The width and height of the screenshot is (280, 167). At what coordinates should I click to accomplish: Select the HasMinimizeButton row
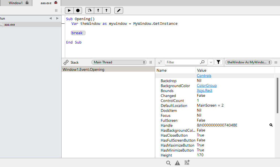[215, 150]
